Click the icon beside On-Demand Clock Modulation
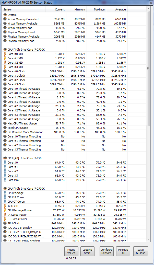Image resolution: width=154 pixels, height=265 pixels. pos(5,132)
